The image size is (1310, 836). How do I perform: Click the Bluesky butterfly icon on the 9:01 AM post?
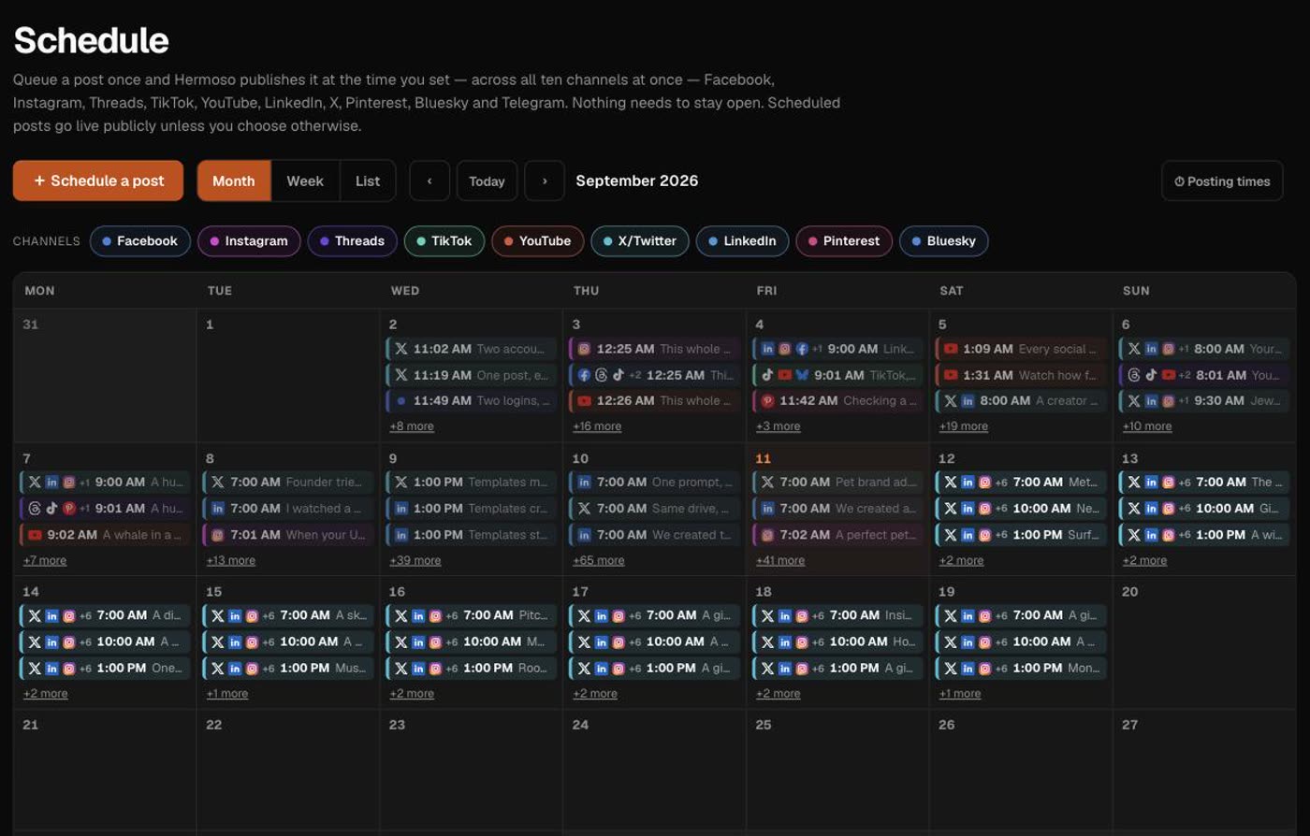pyautogui.click(x=802, y=375)
